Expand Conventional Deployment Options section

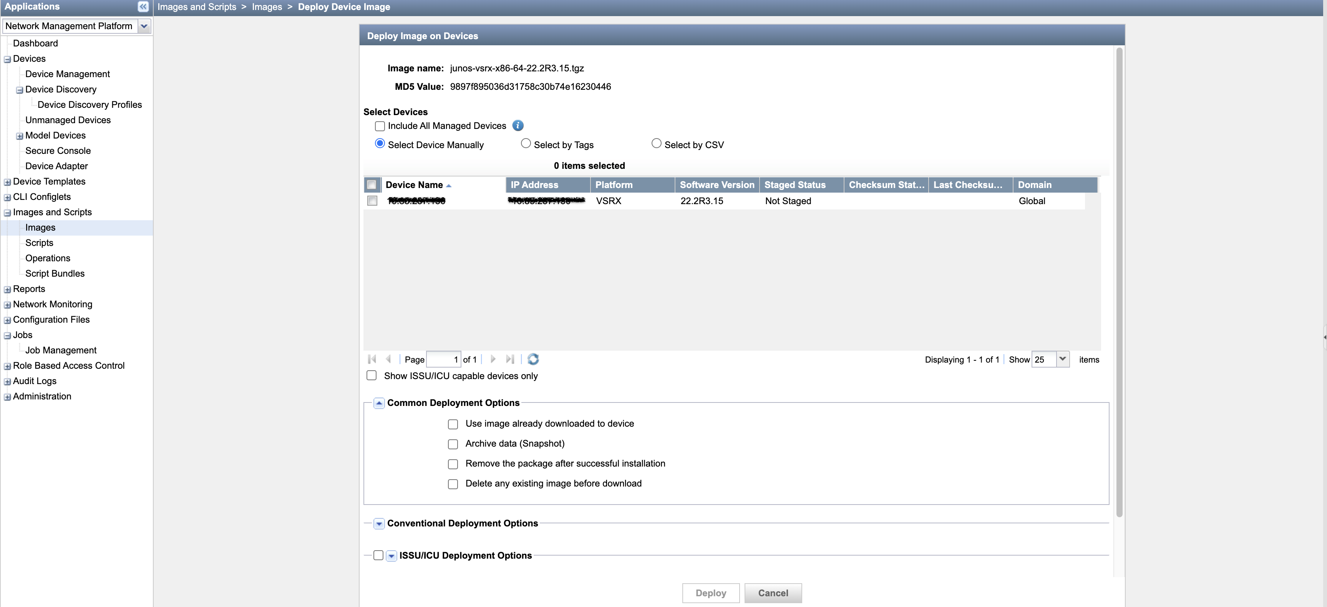pos(379,524)
